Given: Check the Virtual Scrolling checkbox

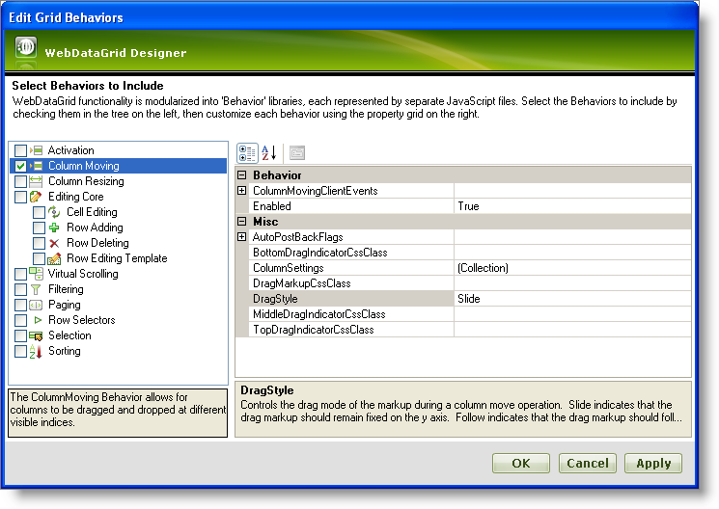Looking at the screenshot, I should [20, 274].
